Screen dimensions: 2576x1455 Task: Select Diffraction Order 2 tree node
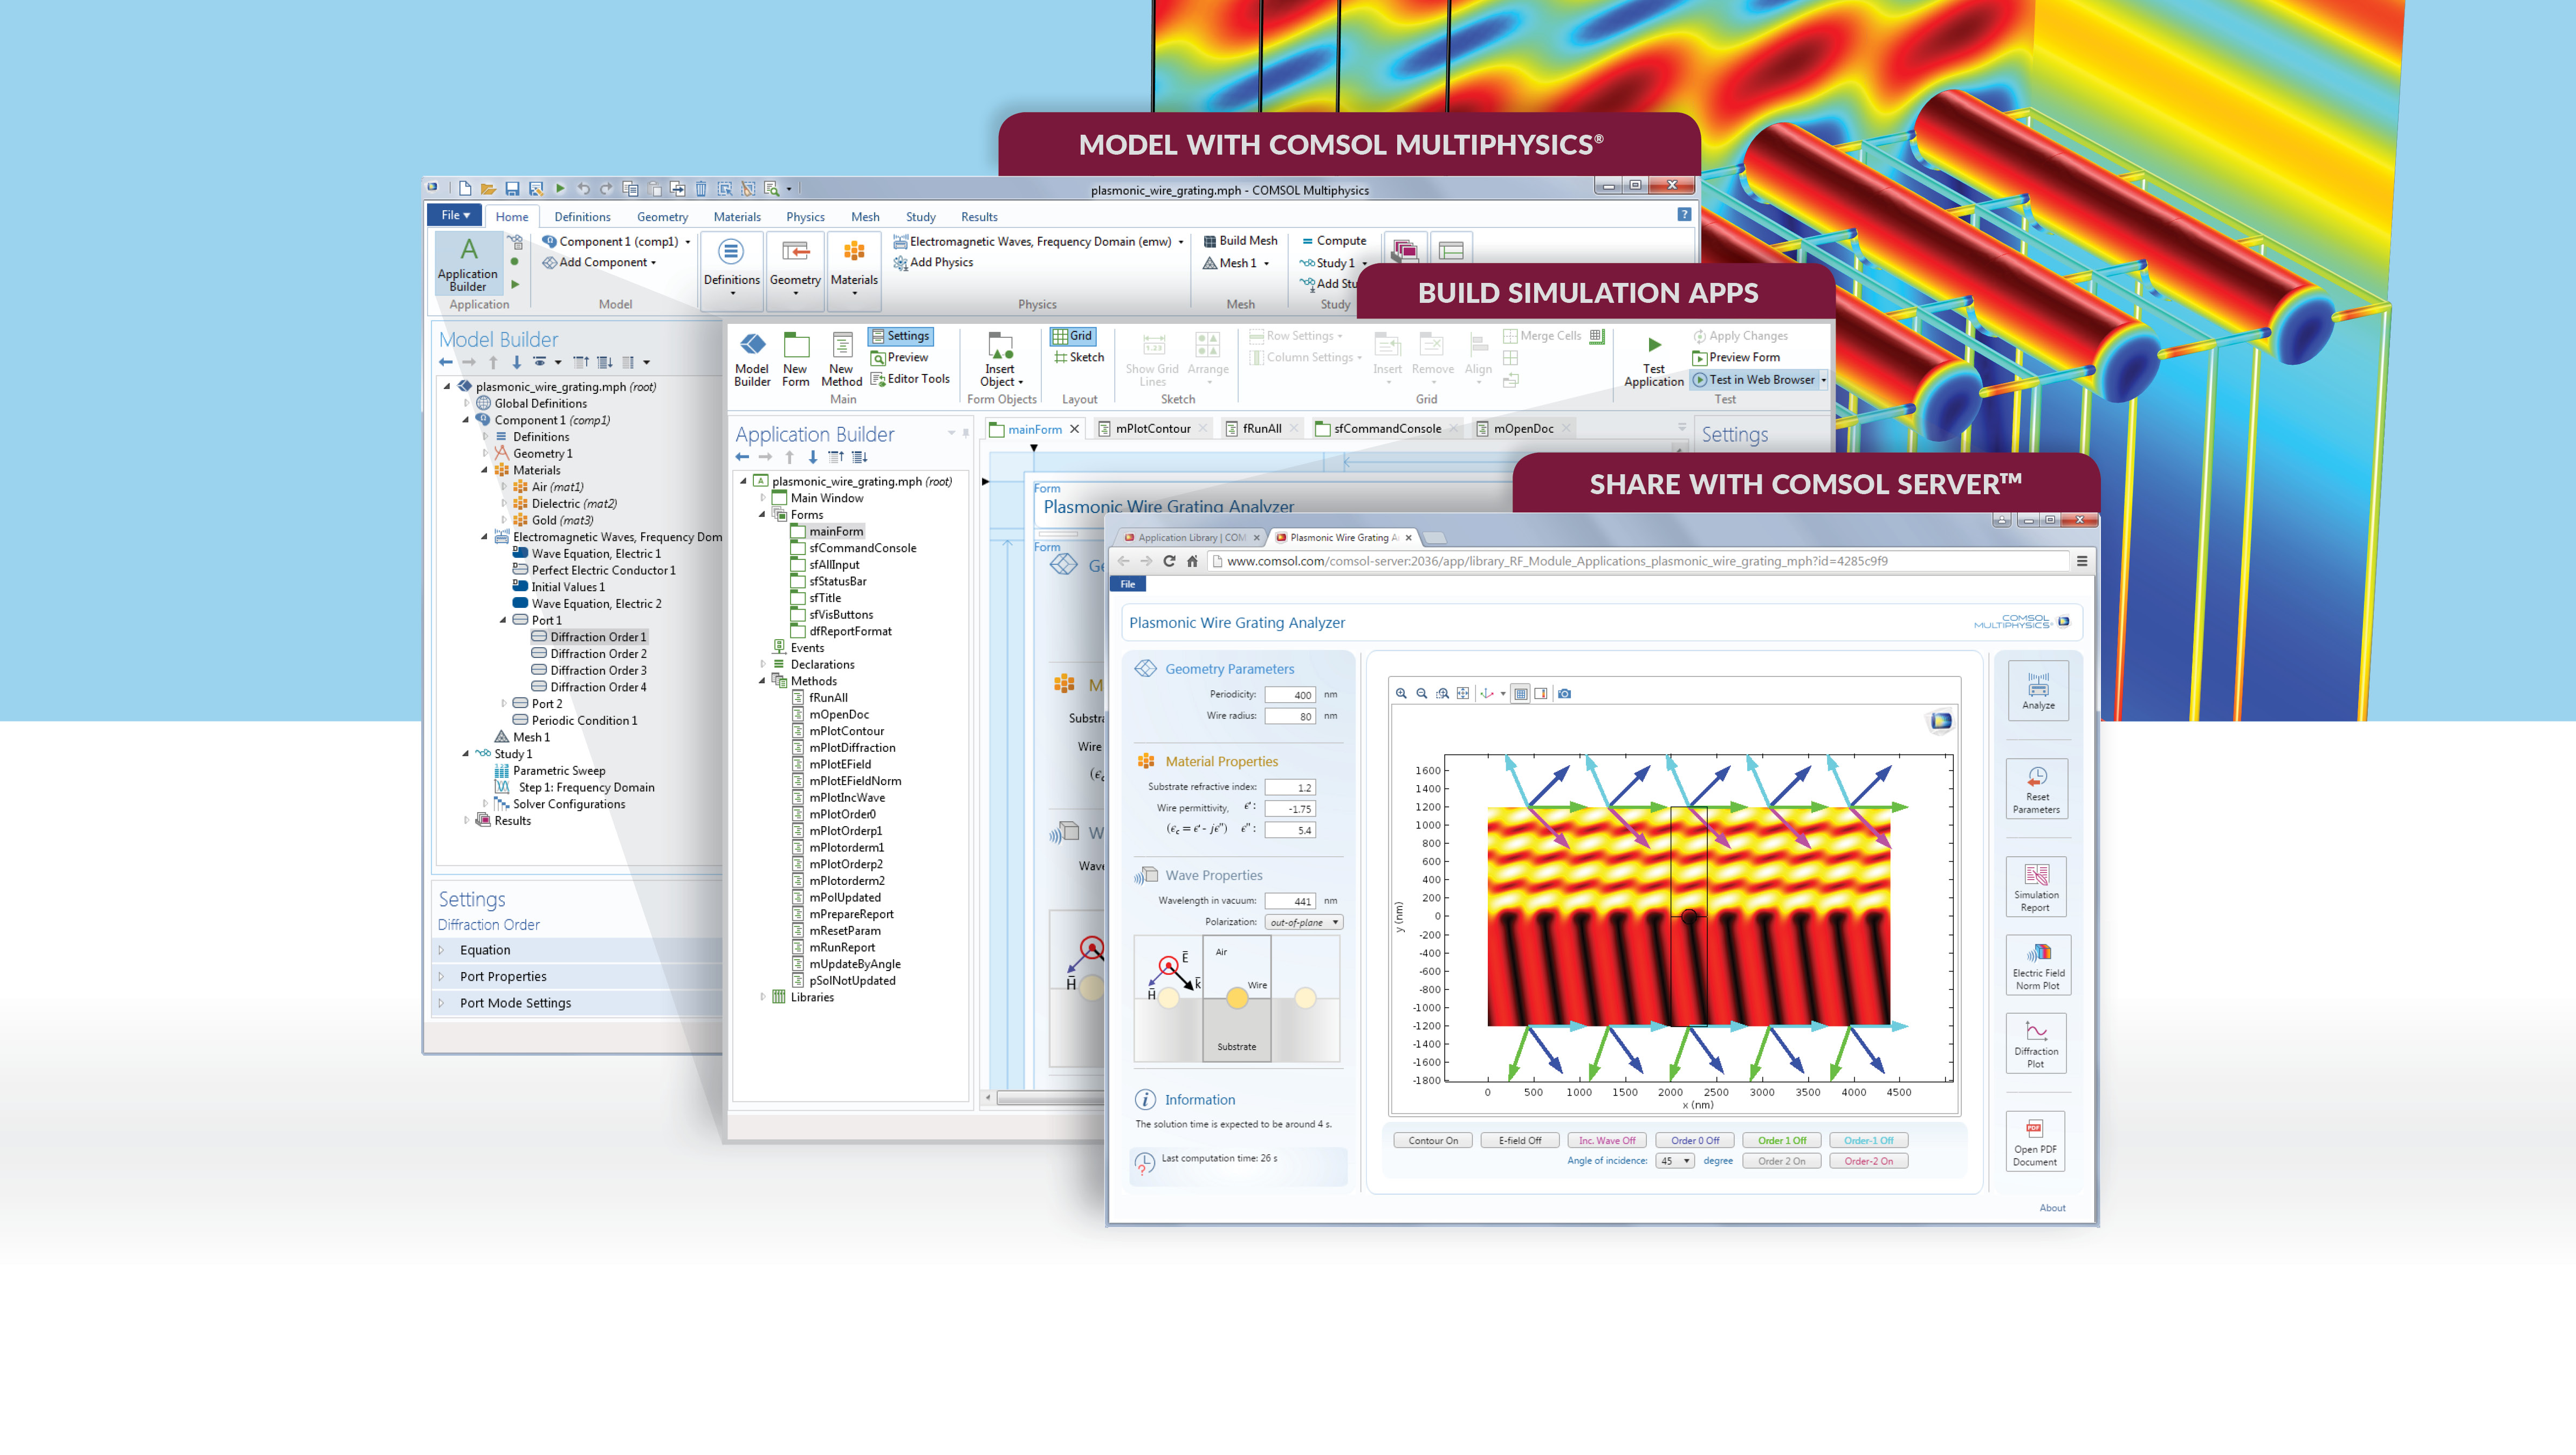[598, 654]
